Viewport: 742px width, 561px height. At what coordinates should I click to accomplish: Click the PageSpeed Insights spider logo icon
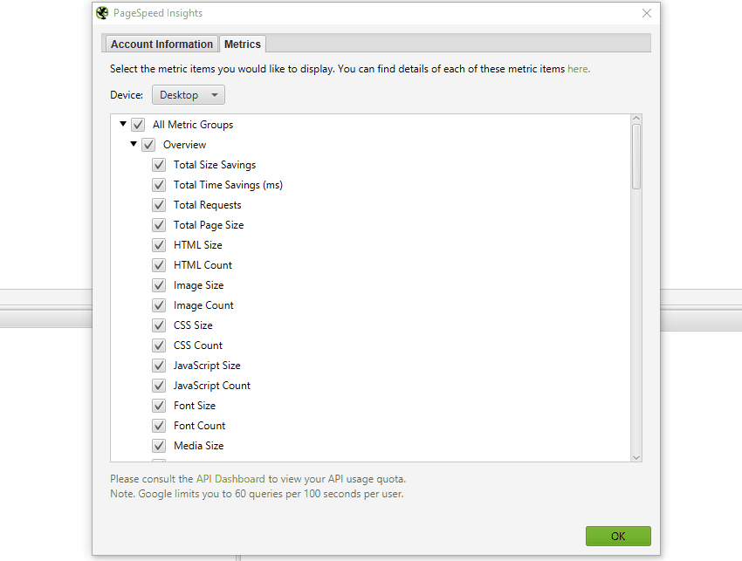tap(102, 13)
